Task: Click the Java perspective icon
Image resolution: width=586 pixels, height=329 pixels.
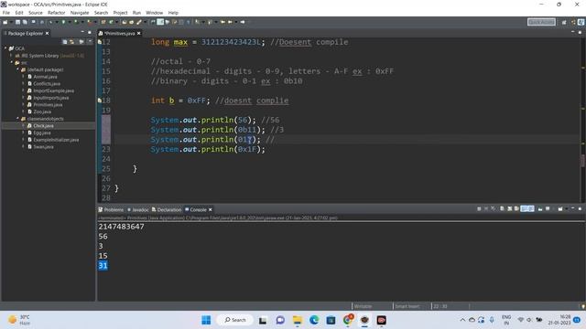Action: pyautogui.click(x=581, y=22)
